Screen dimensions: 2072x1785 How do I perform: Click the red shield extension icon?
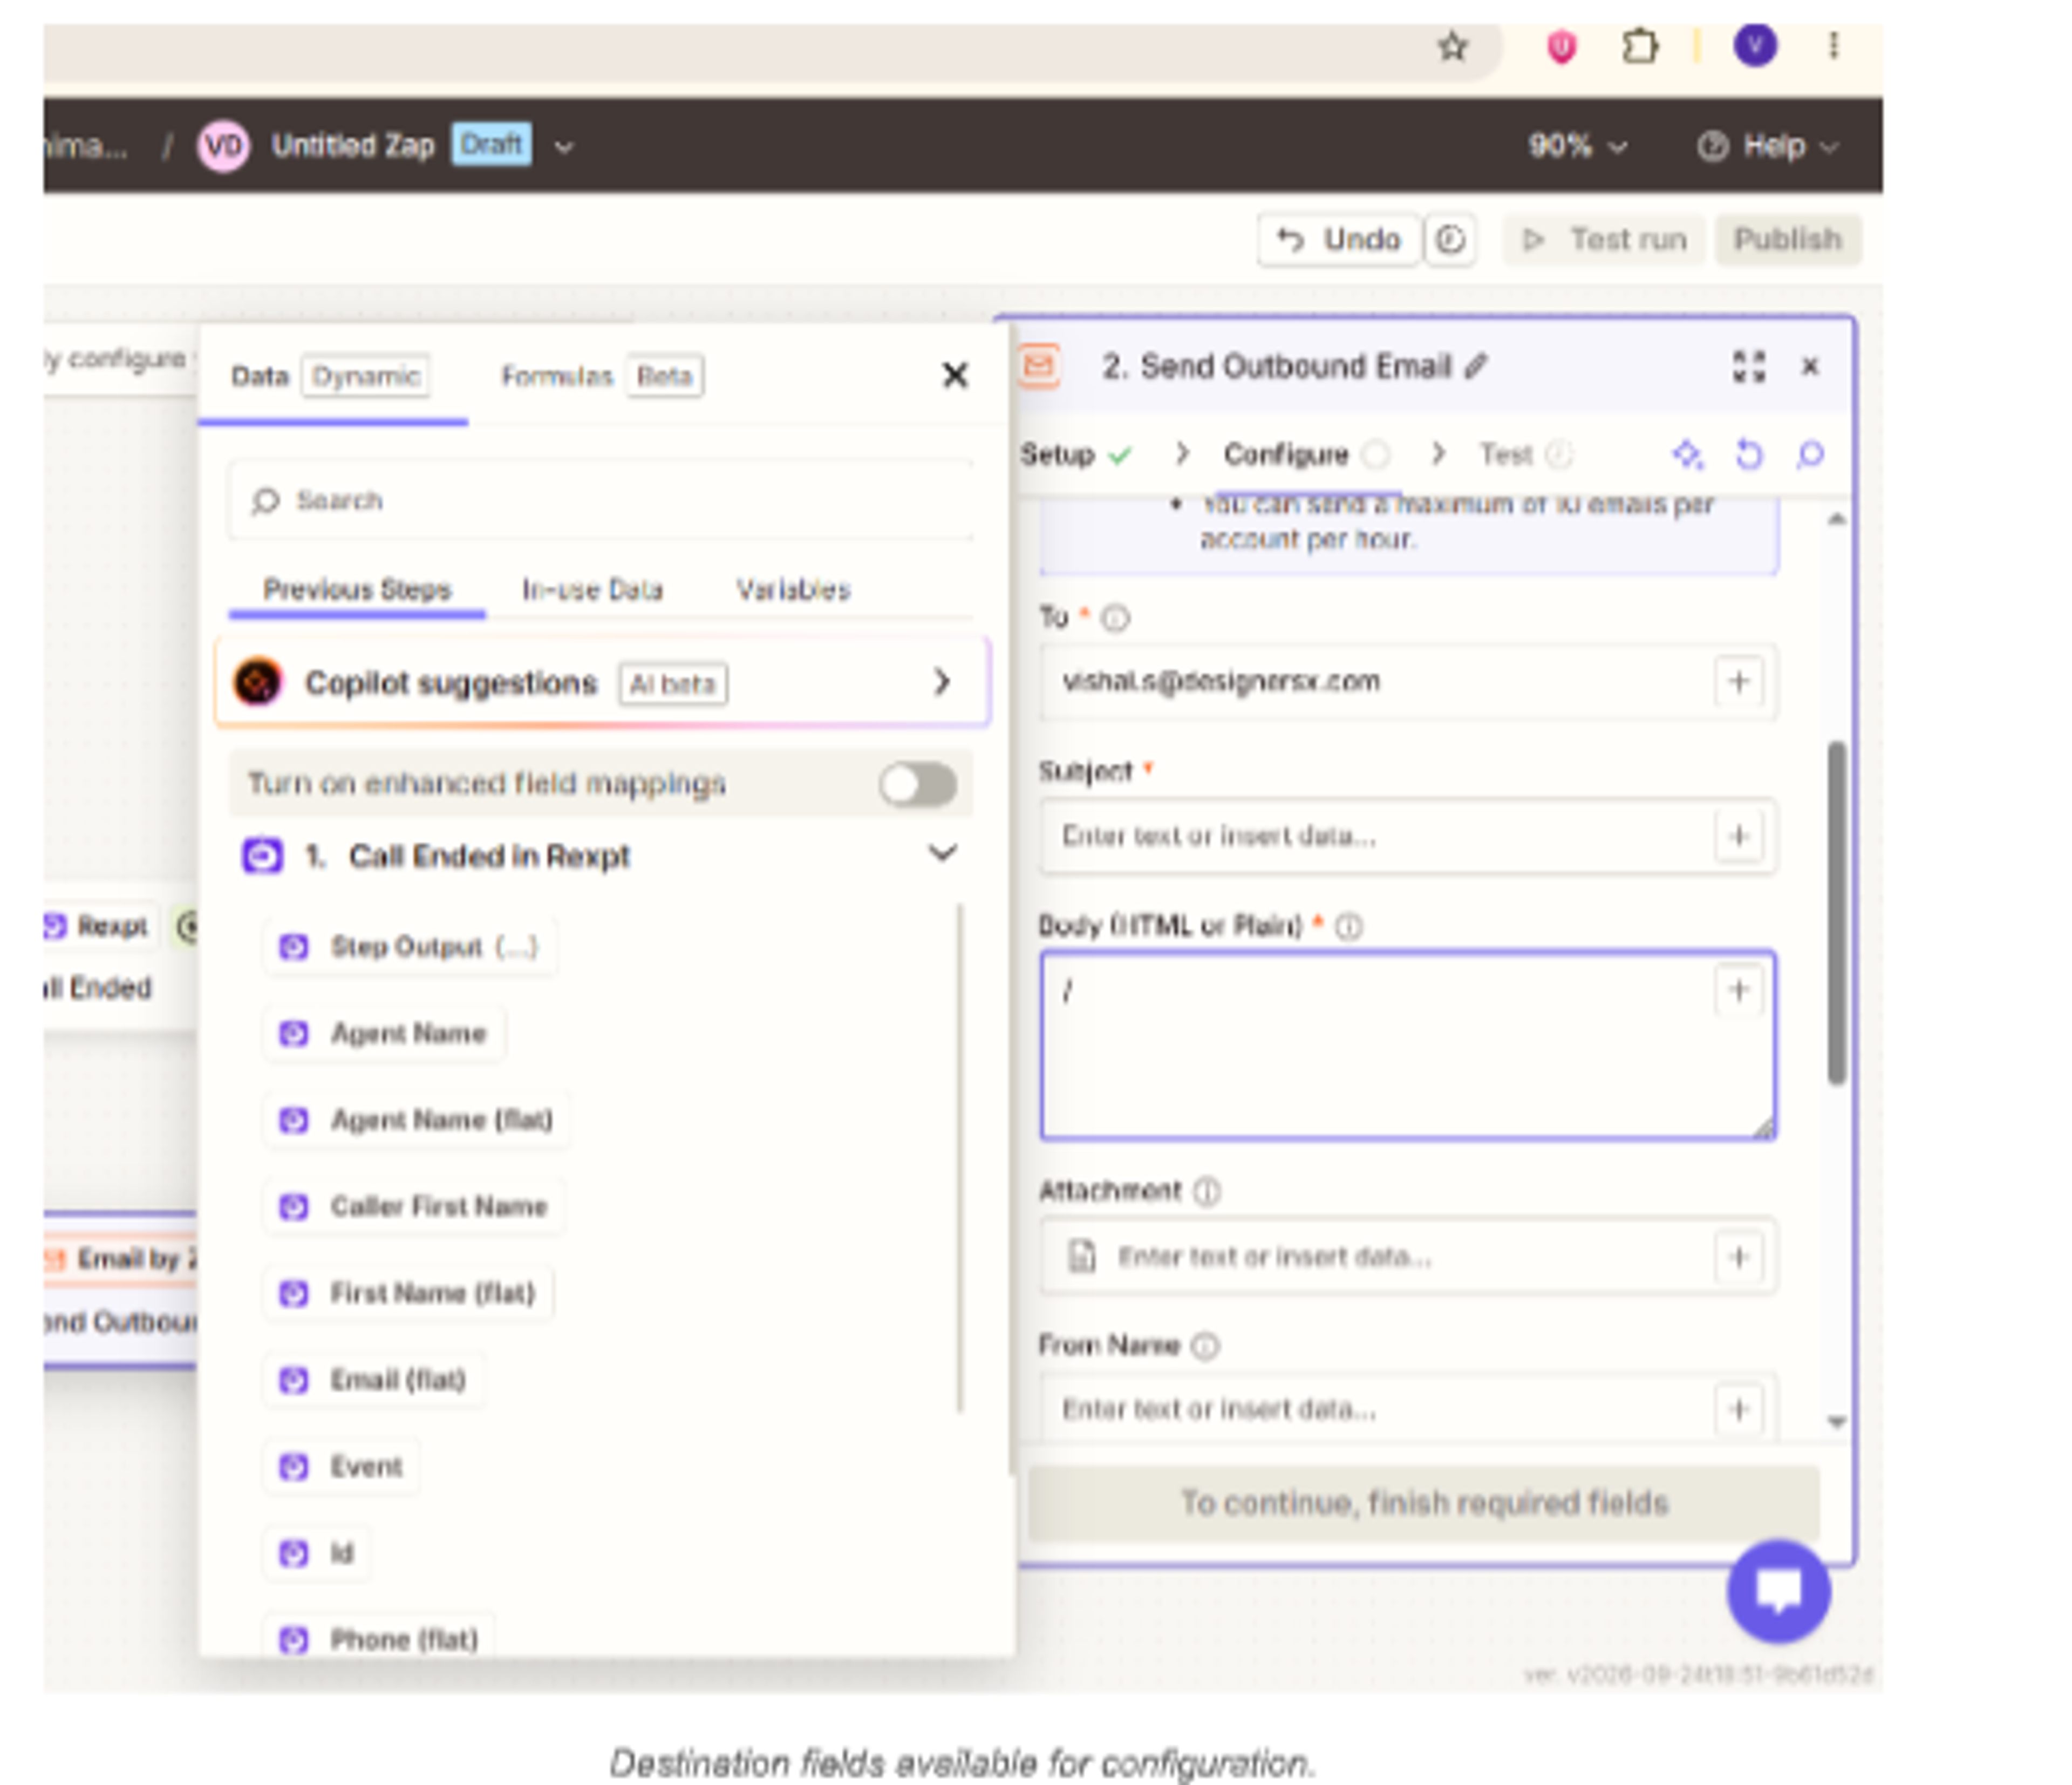click(1561, 46)
